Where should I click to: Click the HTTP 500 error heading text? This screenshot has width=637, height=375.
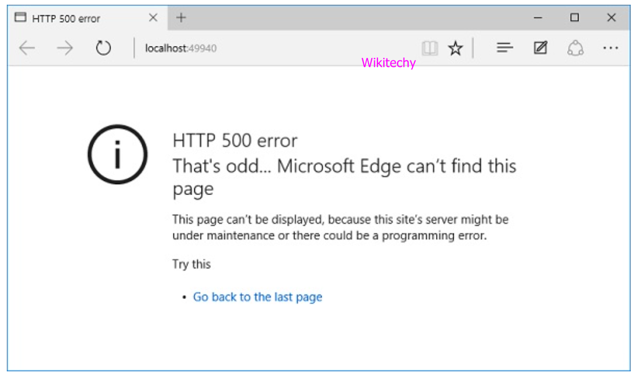(235, 140)
